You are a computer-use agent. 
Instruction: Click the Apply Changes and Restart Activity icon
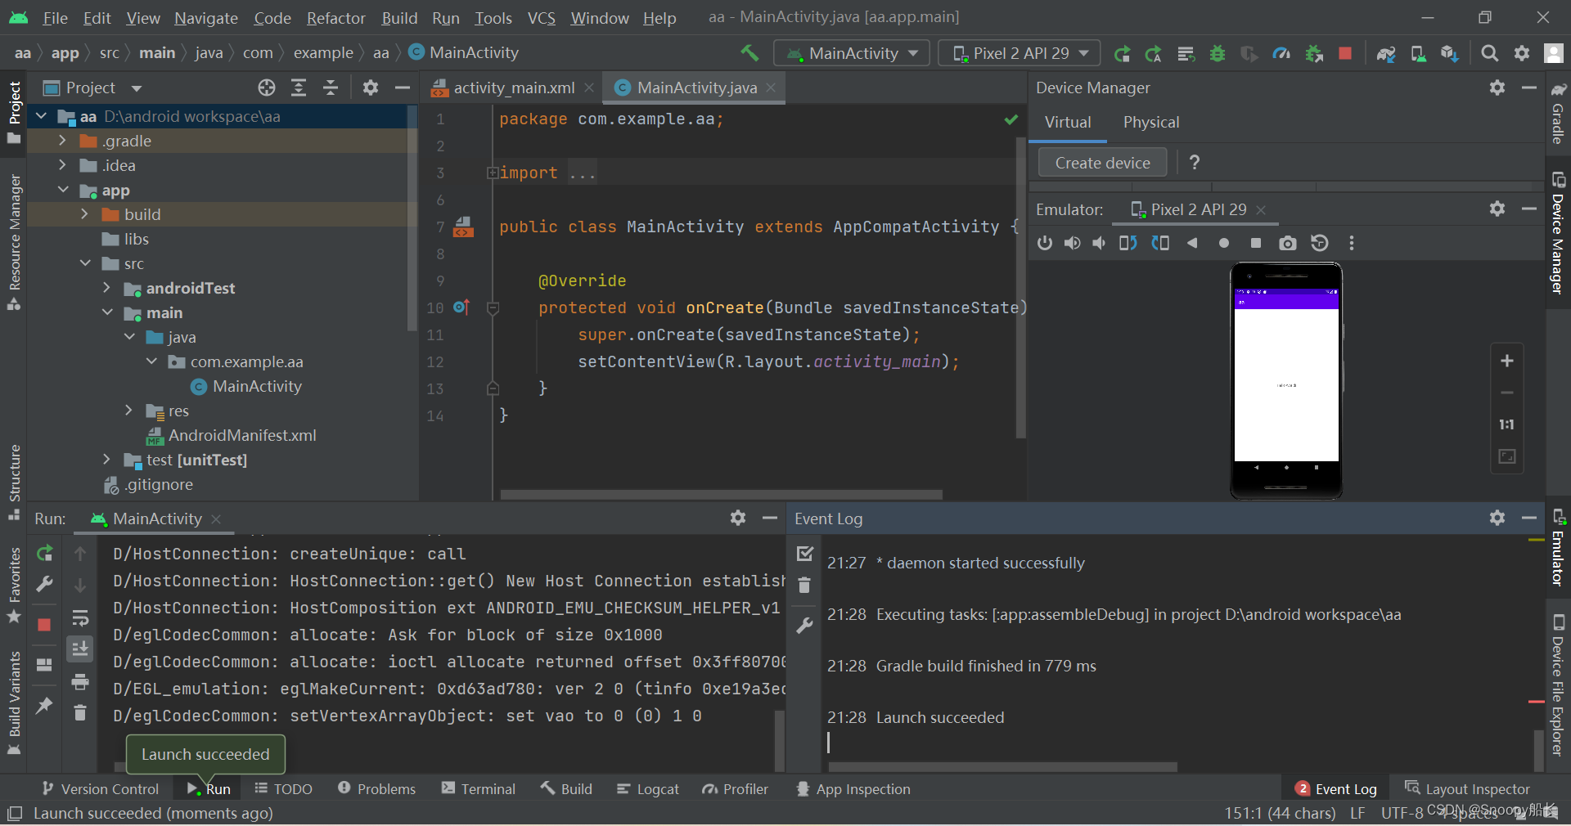point(1154,54)
